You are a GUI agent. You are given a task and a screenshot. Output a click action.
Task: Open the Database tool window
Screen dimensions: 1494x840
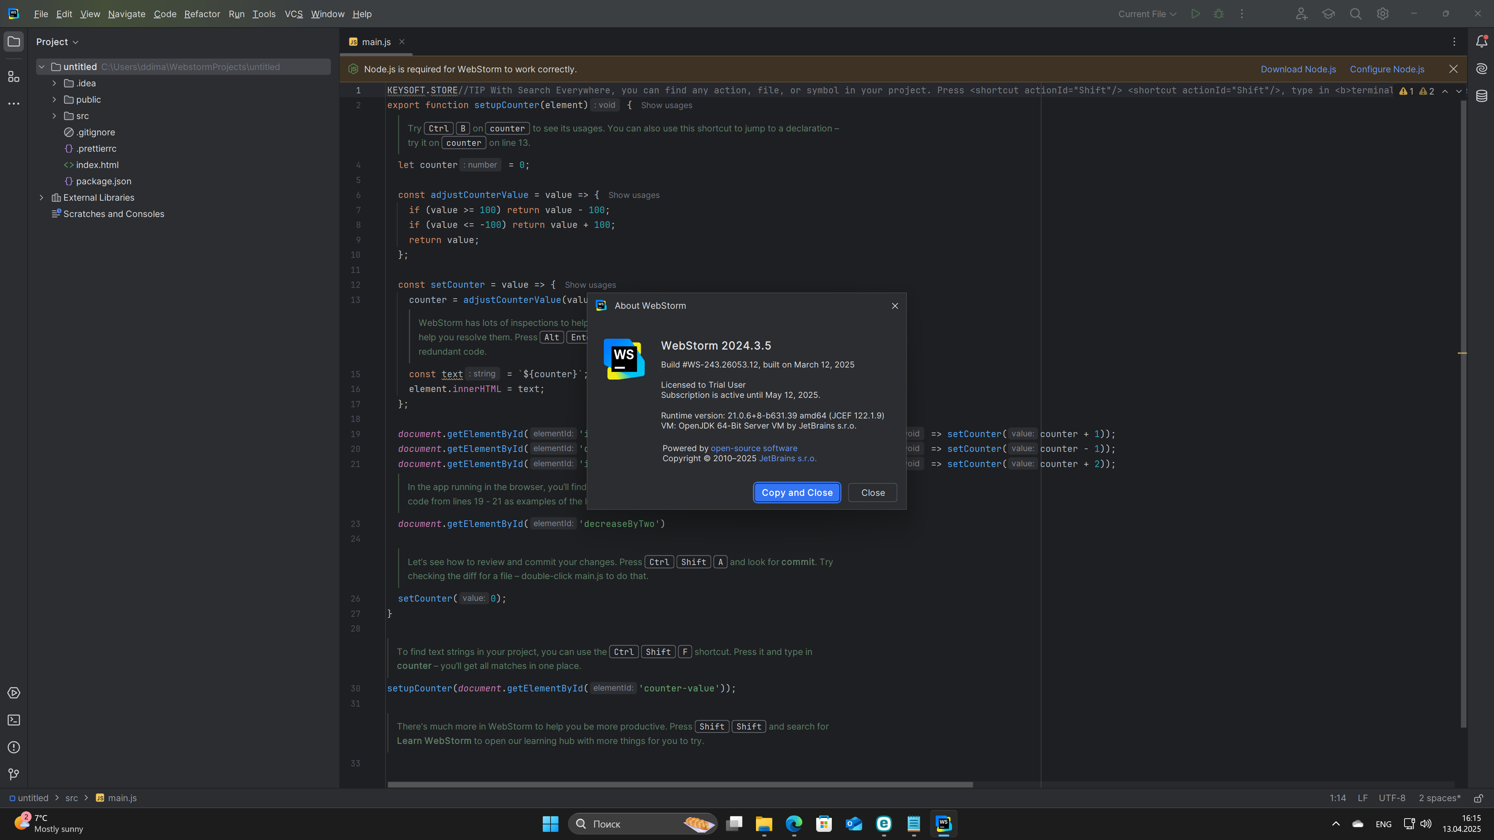pos(1481,96)
